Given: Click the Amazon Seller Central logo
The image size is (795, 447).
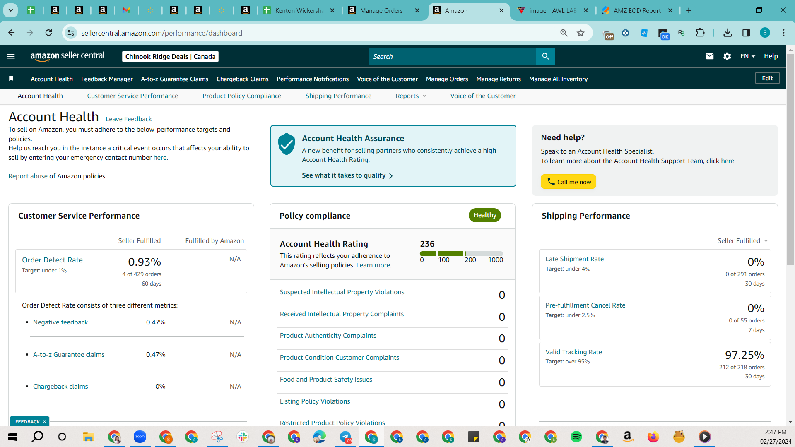Looking at the screenshot, I should (x=67, y=56).
